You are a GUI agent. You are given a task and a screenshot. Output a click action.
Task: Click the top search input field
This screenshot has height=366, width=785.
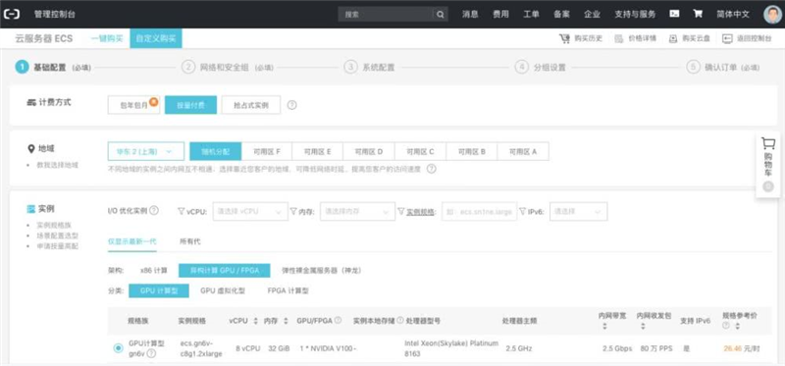[386, 15]
